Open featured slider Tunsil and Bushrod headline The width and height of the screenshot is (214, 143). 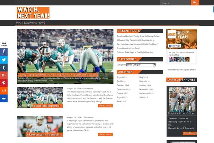(58, 75)
